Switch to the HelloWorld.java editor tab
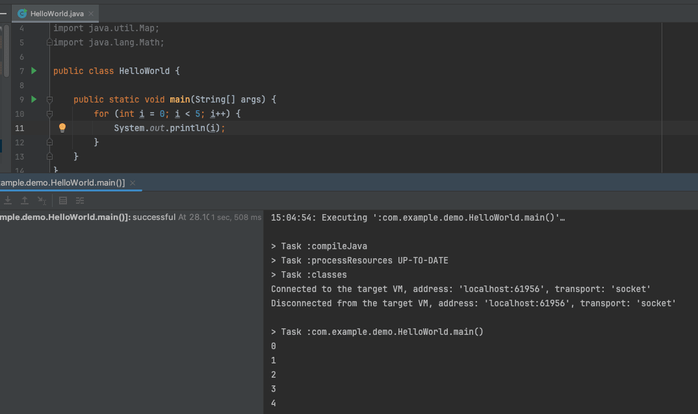Viewport: 698px width, 414px height. click(55, 14)
